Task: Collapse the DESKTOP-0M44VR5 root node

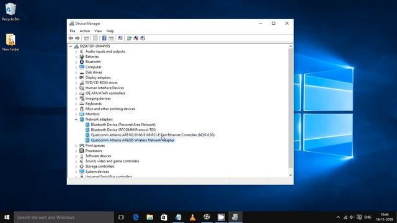Action: pyautogui.click(x=71, y=46)
